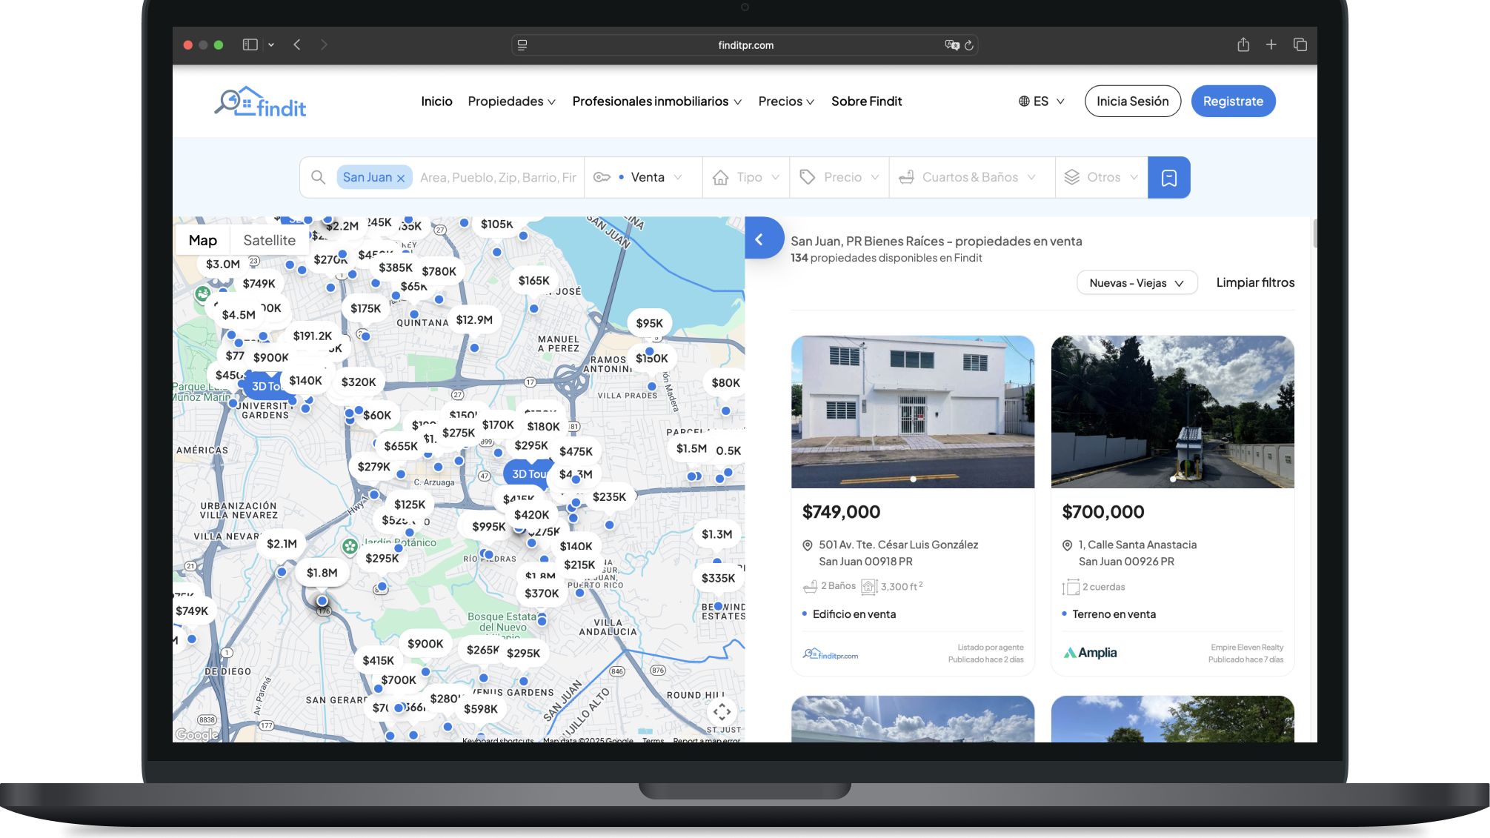Open a new Safari tab with the plus icon
Screen dimensions: 1490x838
1271,45
